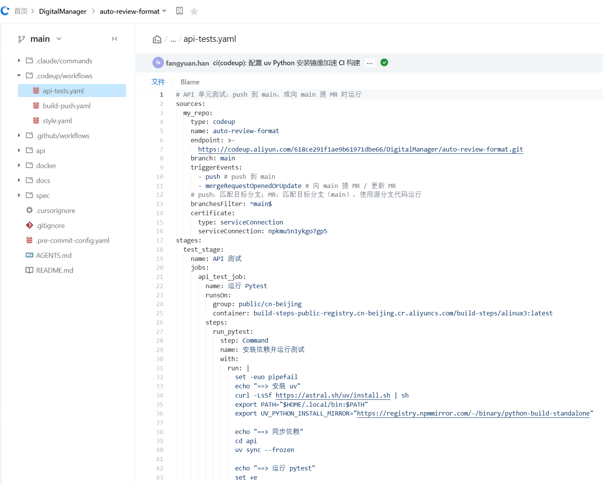
Task: Expand the docs folder arrow
Action: pos(19,180)
